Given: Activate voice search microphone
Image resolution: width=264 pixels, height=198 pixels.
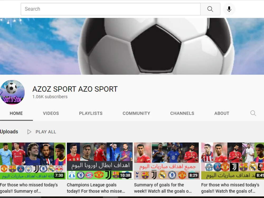Looking at the screenshot, I should [x=229, y=9].
